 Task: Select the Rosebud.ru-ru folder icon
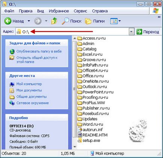80,114
